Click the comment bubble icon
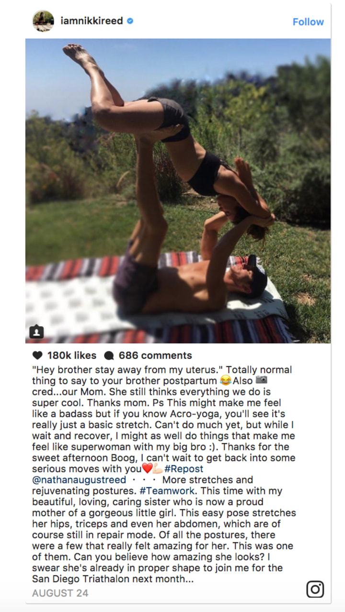The image size is (345, 612). [x=109, y=356]
